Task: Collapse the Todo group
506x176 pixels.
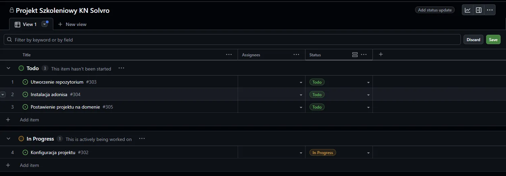Action: pyautogui.click(x=8, y=68)
